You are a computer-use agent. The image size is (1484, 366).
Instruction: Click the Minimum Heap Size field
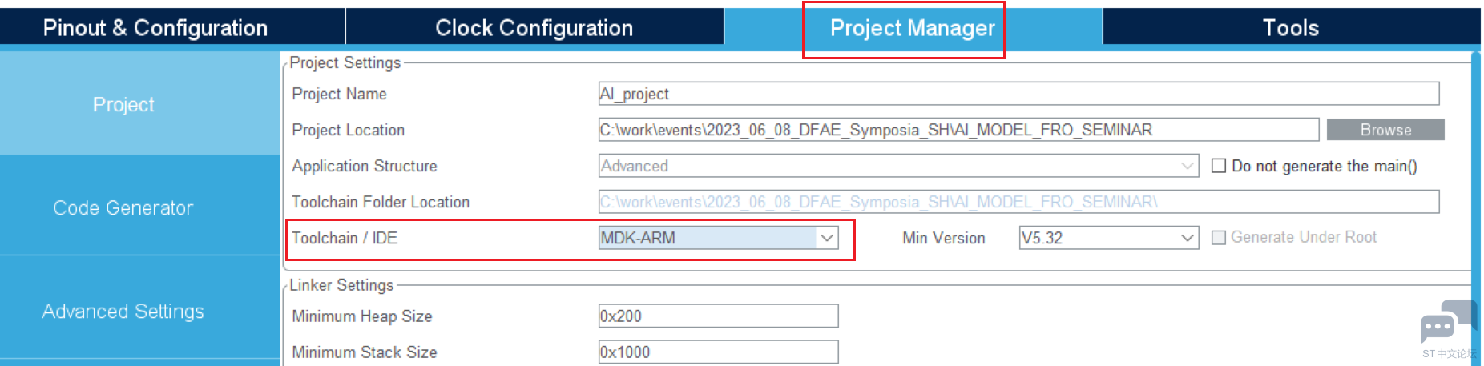coord(718,316)
